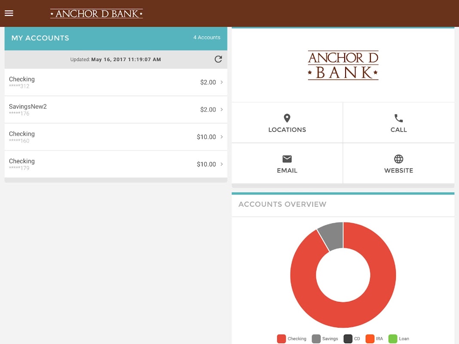The image size is (459, 344).
Task: Click the $10.00 balance of Checking 179
Action: [206, 164]
